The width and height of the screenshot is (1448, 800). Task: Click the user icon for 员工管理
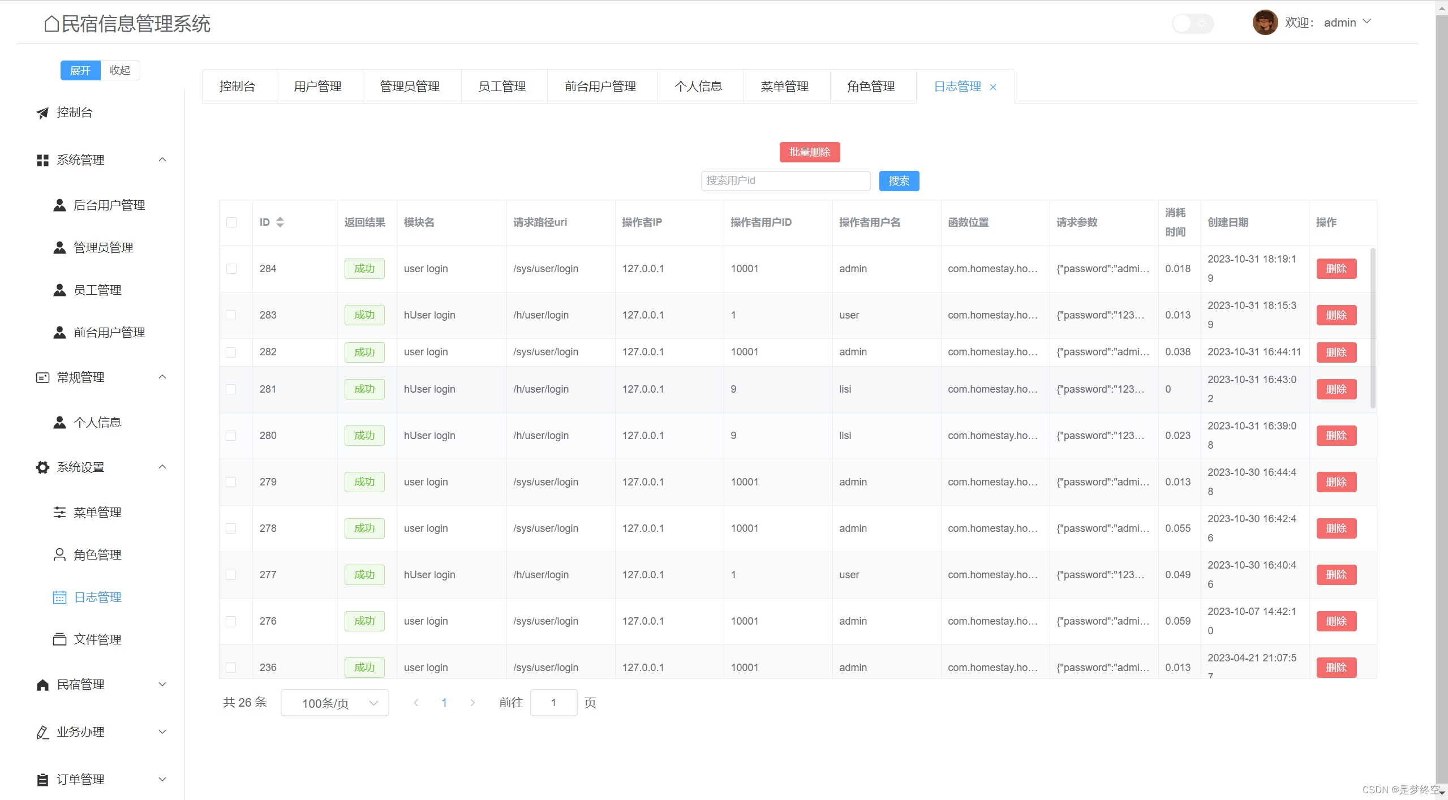[59, 290]
